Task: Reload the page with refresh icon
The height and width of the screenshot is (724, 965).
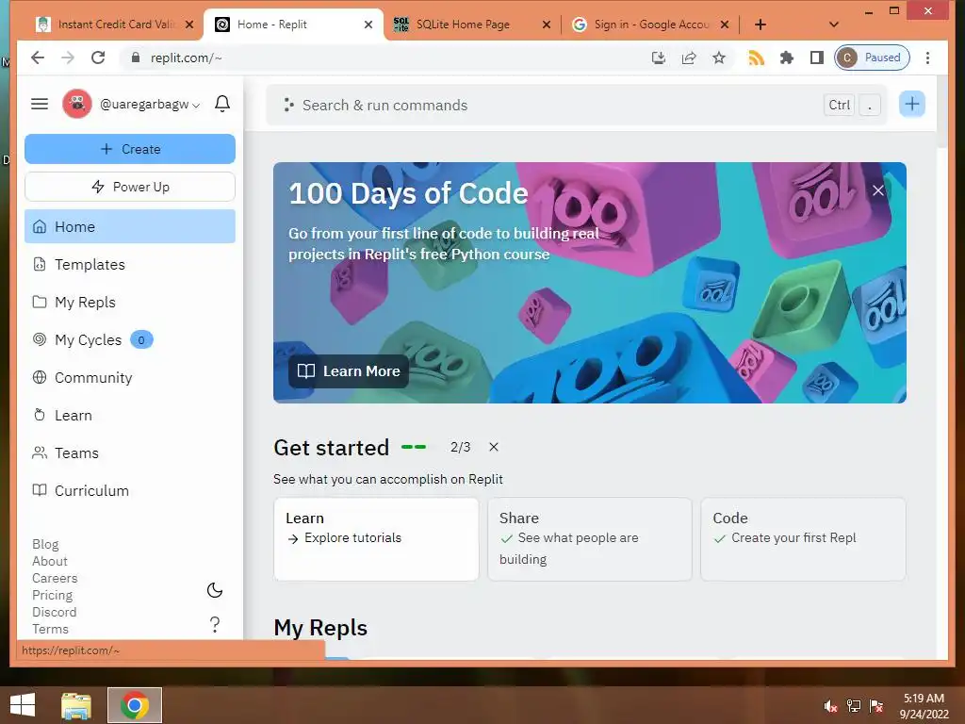Action: (98, 58)
